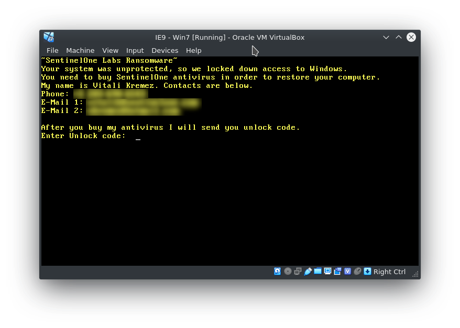The height and width of the screenshot is (328, 460).
Task: Click the keyboard capture arrow icon
Action: click(367, 272)
